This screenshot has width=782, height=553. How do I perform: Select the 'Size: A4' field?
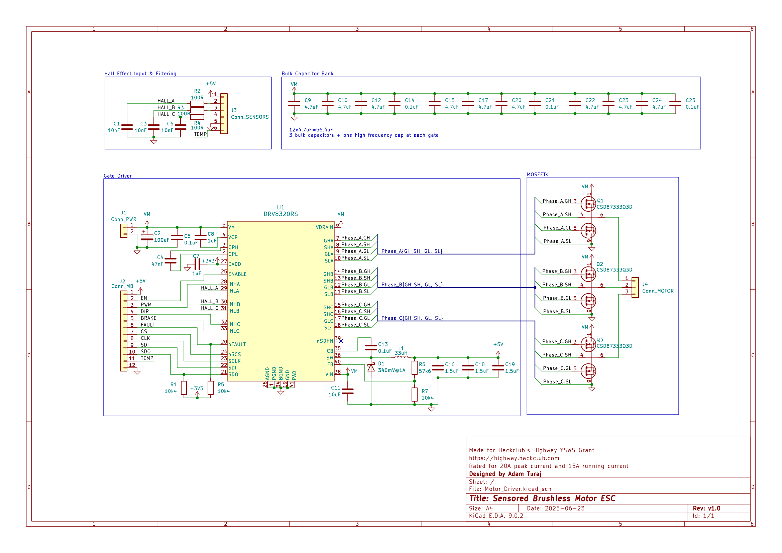coord(481,509)
